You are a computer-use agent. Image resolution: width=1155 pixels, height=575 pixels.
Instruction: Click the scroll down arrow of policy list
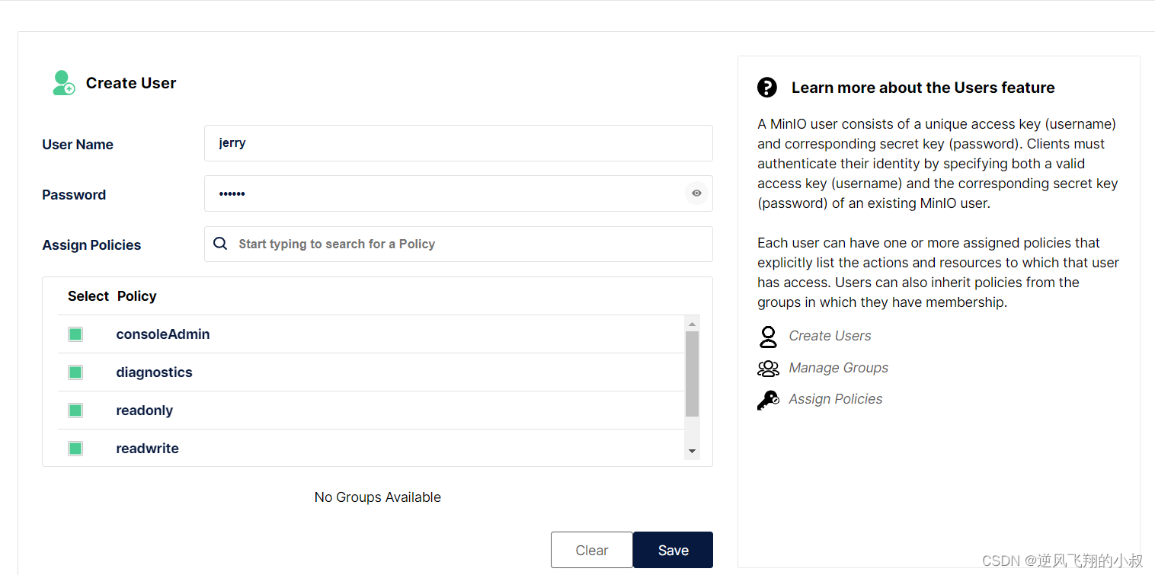[x=692, y=452]
